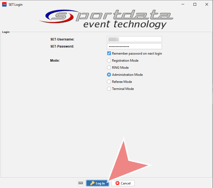Minimize the SET Login window

click(182, 5)
